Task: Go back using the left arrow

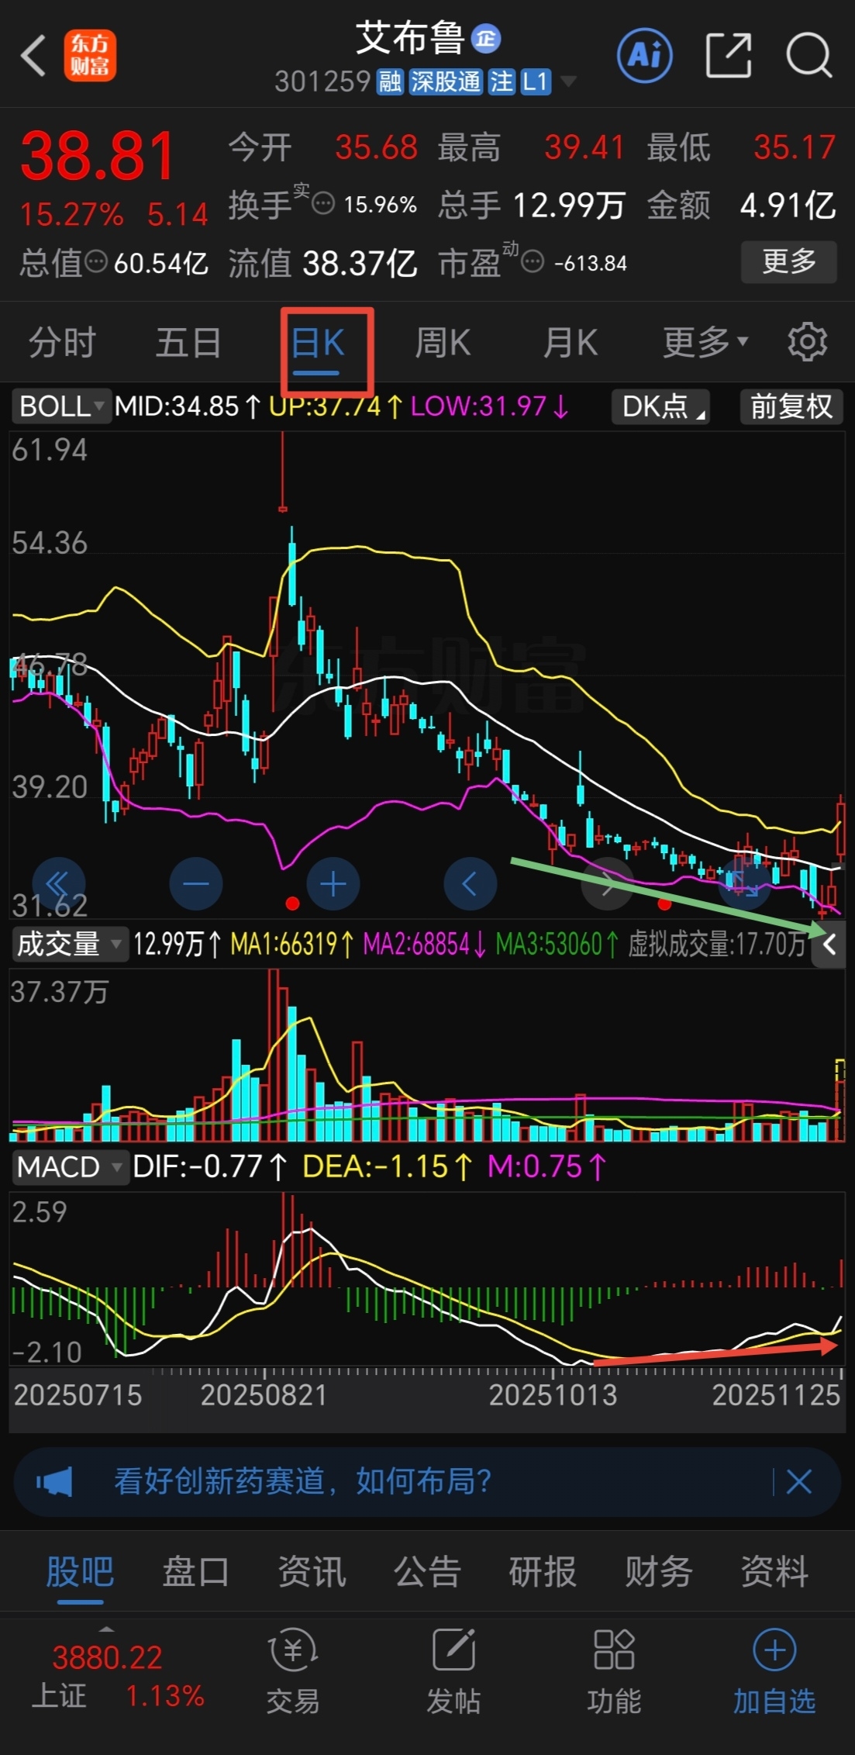Action: 33,56
